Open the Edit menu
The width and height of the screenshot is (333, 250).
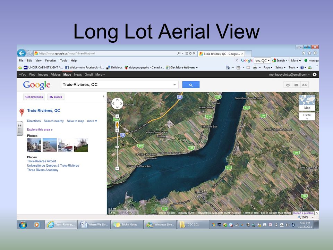click(29, 60)
